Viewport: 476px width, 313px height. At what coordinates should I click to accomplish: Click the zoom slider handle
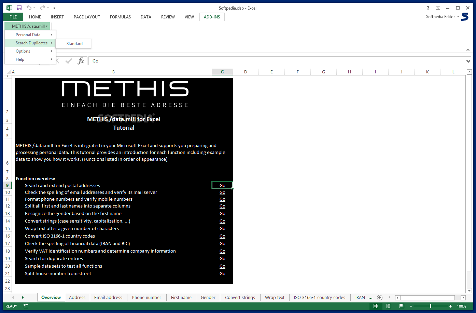[431, 306]
